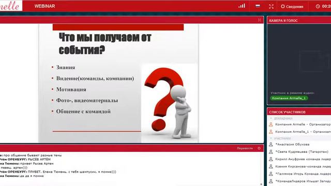The height and width of the screenshot is (186, 331).
Task: Open the Russian flag language selector
Action: click(258, 6)
